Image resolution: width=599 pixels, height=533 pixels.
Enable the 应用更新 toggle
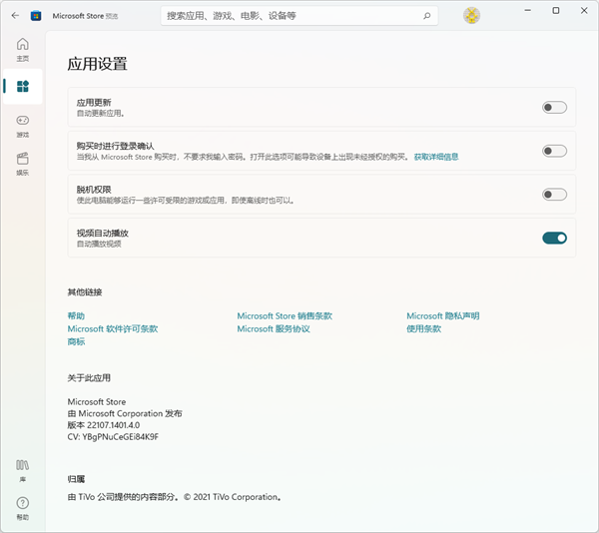pyautogui.click(x=554, y=108)
